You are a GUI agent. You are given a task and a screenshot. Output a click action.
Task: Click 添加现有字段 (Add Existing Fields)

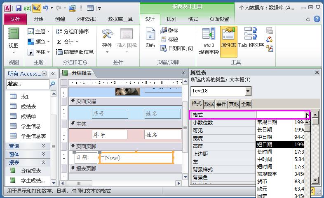coord(209,41)
